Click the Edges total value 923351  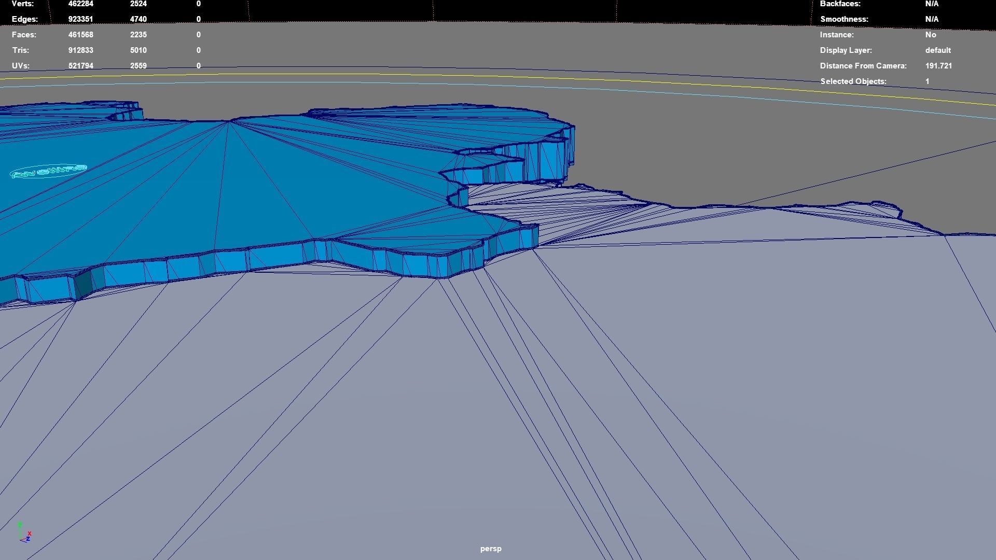click(x=81, y=19)
